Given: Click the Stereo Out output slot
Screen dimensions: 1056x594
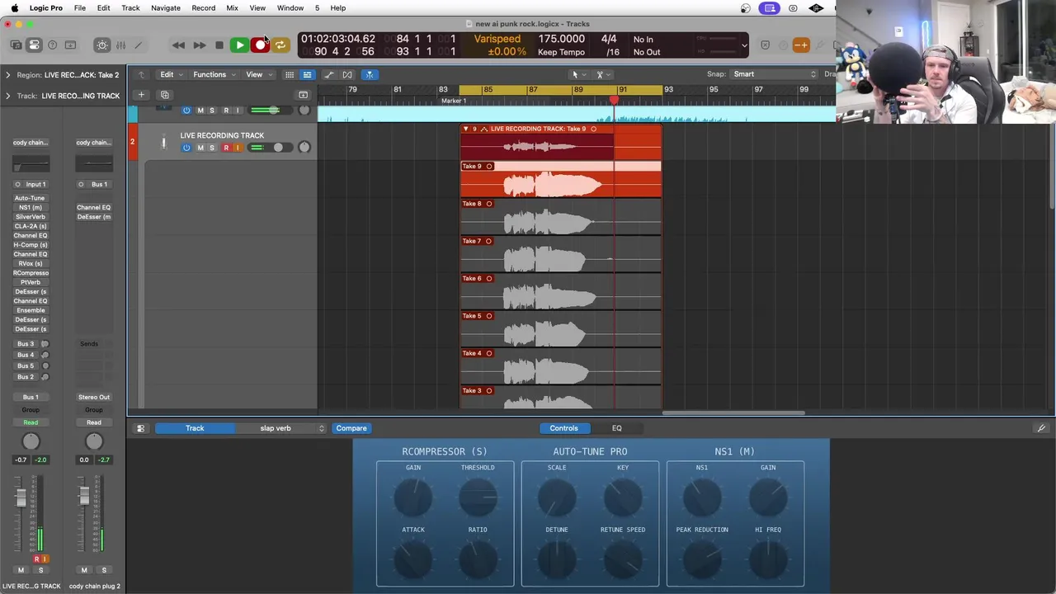Looking at the screenshot, I should coord(94,397).
